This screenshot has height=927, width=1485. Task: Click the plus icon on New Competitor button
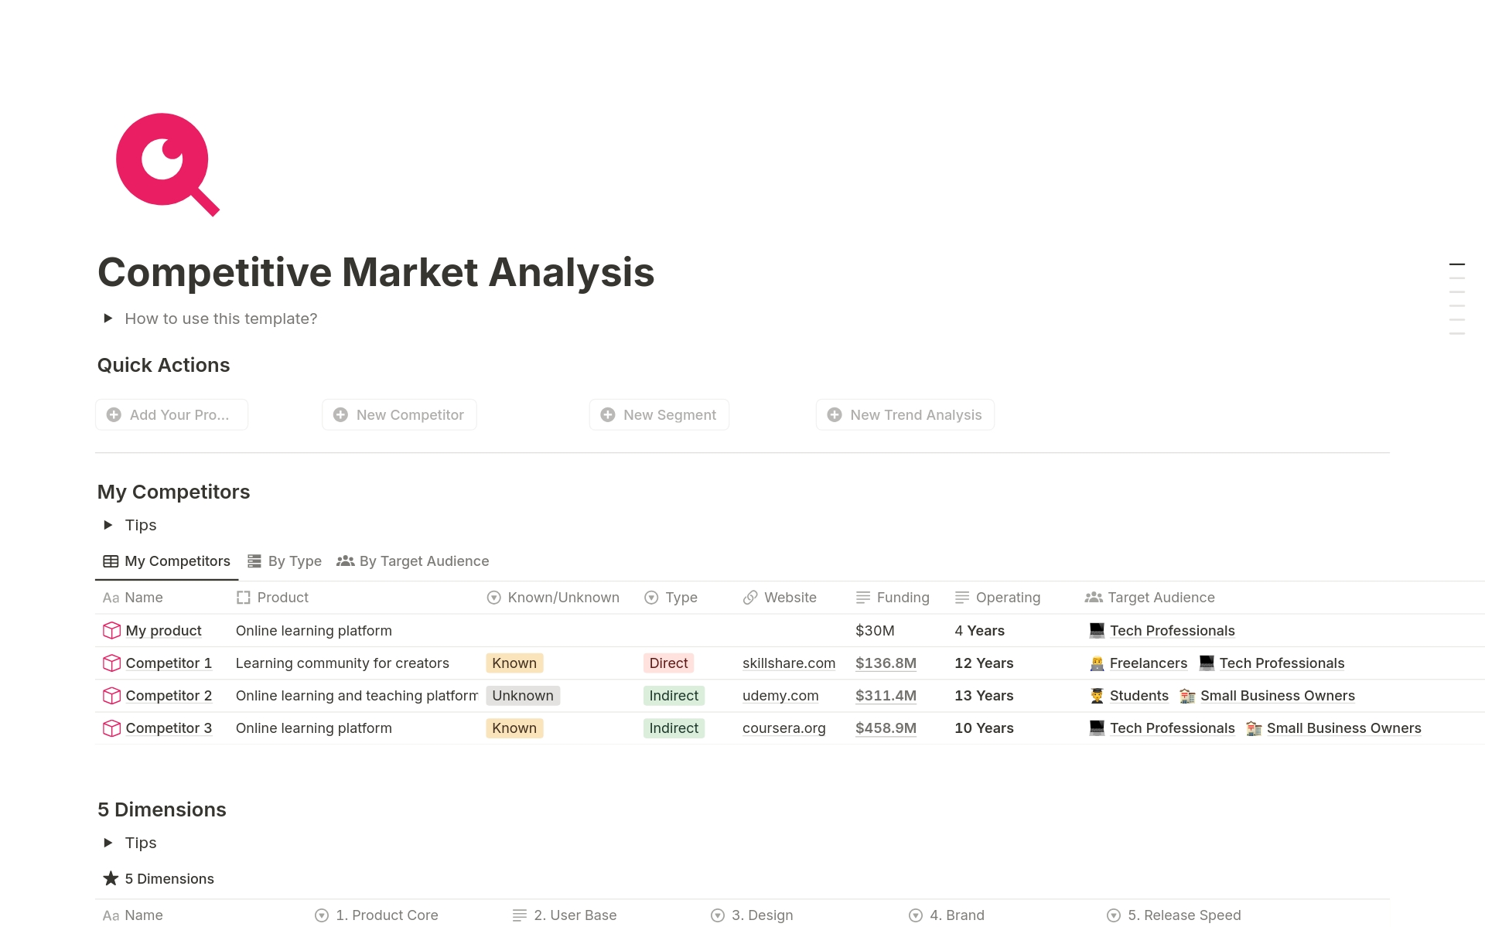point(340,414)
